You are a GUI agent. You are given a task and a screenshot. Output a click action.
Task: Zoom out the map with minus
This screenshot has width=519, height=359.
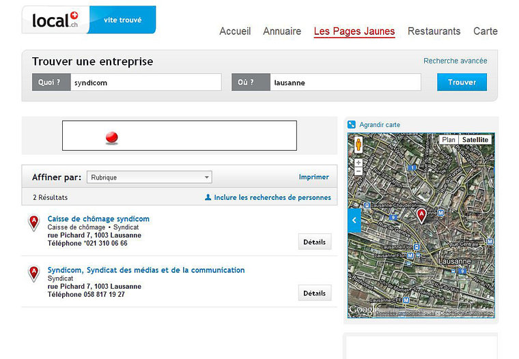[x=358, y=171]
